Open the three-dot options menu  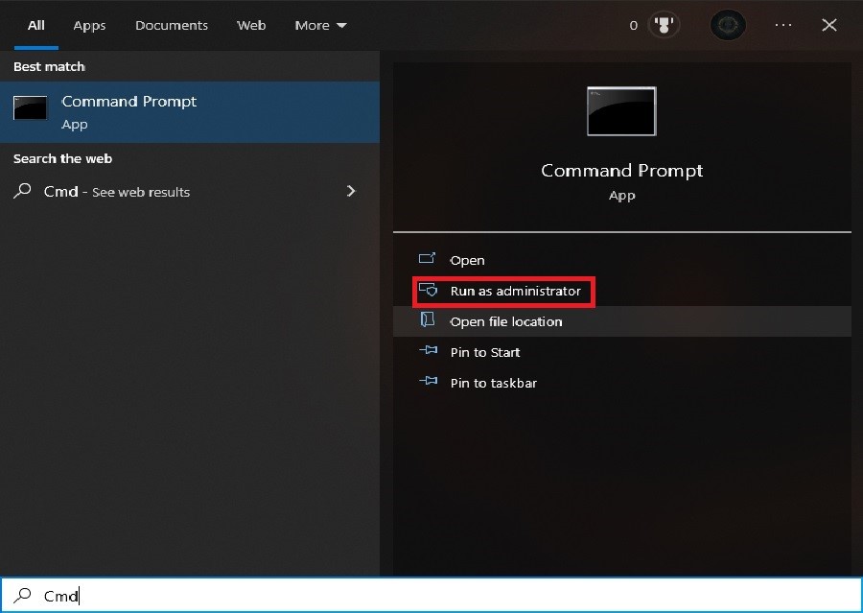pyautogui.click(x=783, y=25)
